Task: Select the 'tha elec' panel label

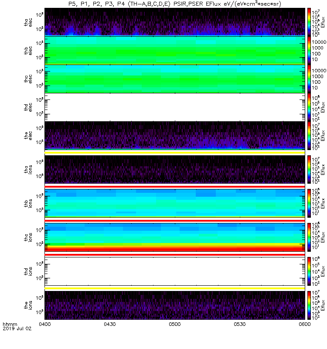Action: coord(28,23)
